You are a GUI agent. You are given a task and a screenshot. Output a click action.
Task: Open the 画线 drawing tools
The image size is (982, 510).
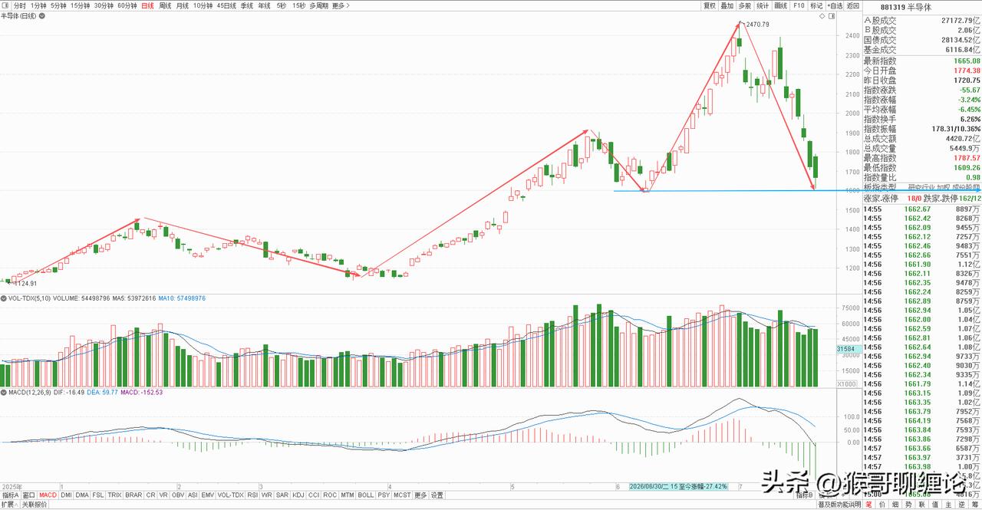(x=781, y=5)
